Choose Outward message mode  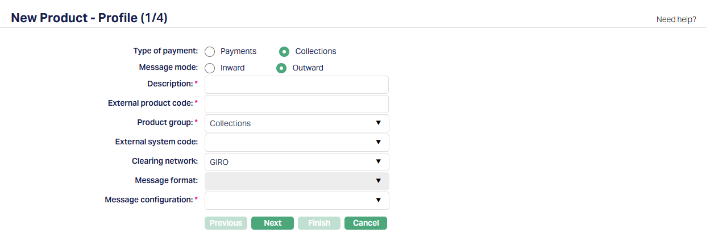281,68
